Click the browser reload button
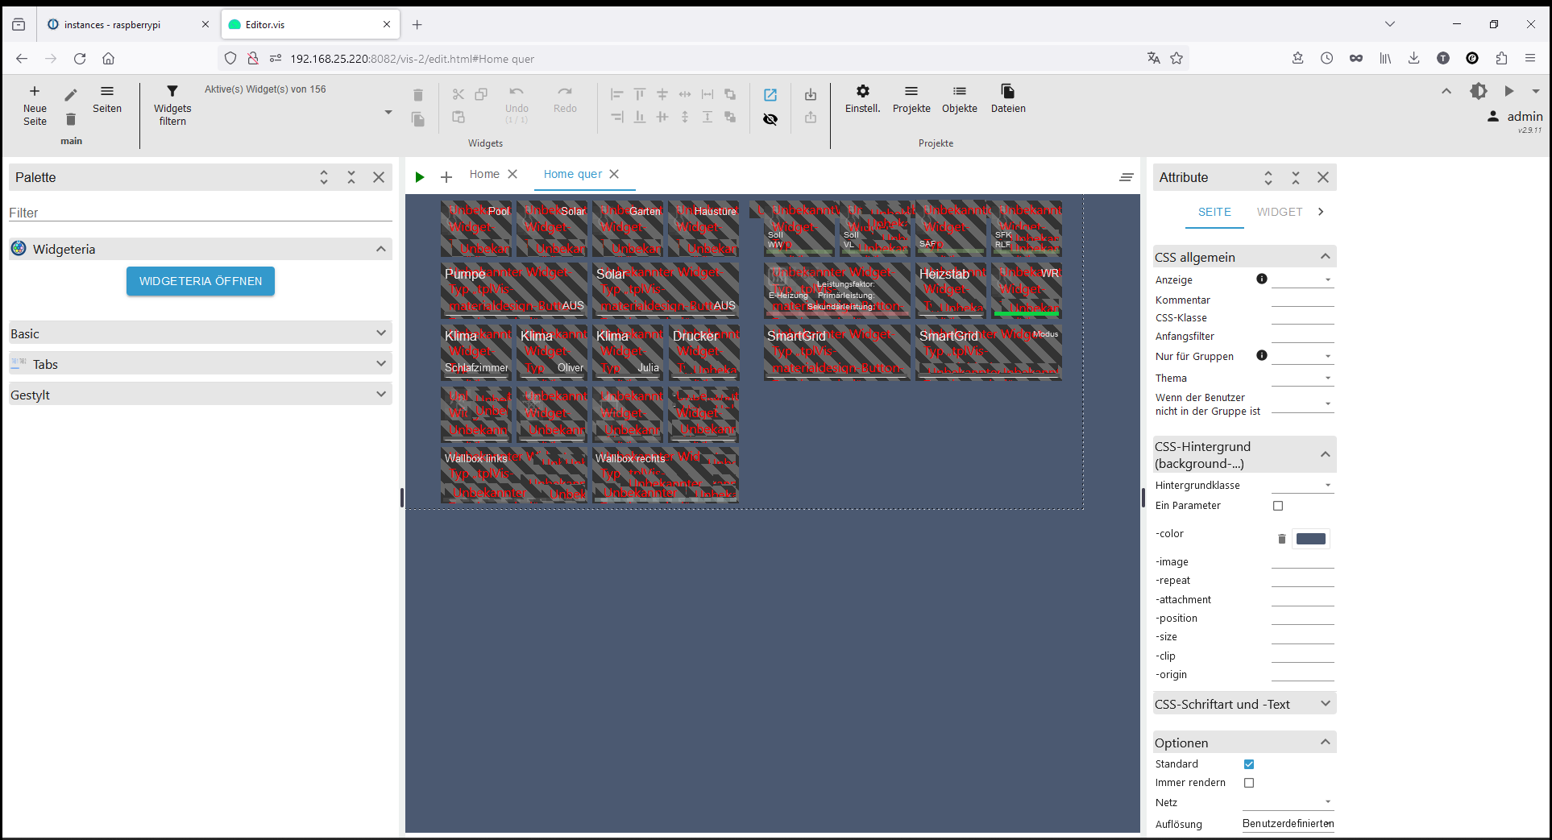This screenshot has width=1552, height=840. click(x=80, y=58)
